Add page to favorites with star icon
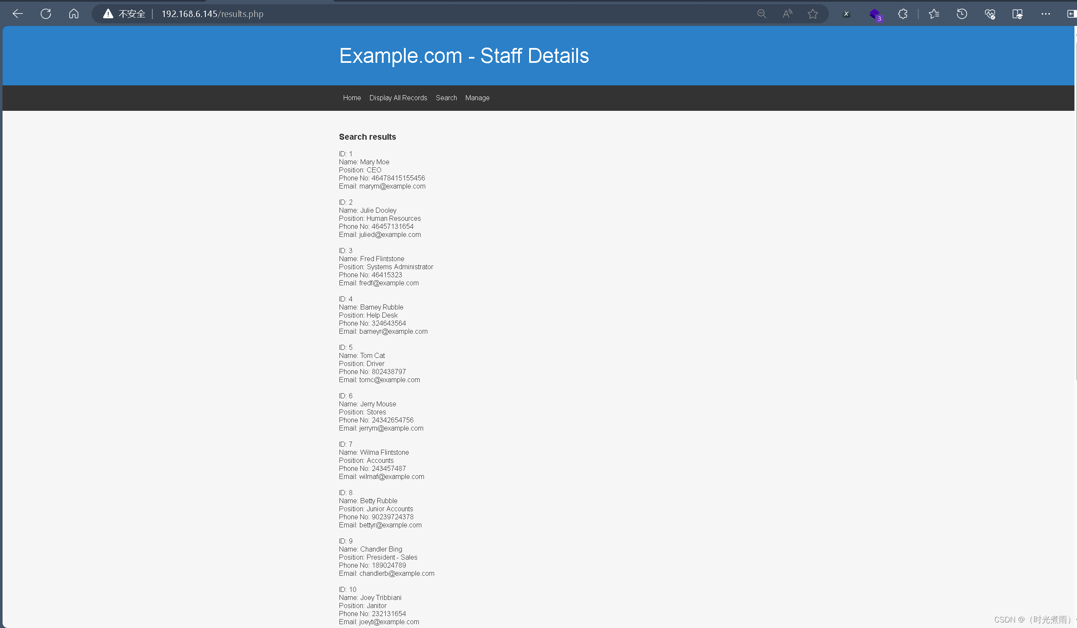The image size is (1077, 628). tap(813, 14)
